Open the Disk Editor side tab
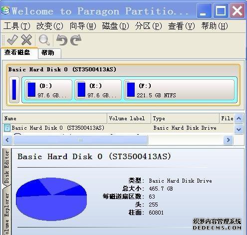The width and height of the screenshot is (247, 235). (x=6, y=167)
